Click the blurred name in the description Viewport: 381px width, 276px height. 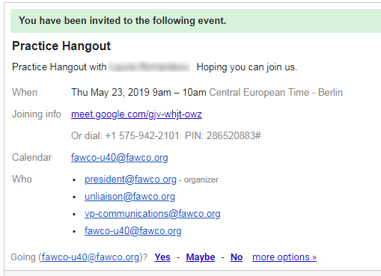[x=149, y=67]
